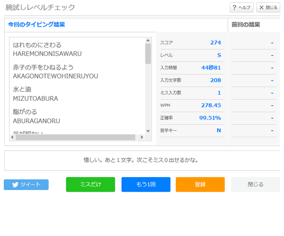Click the horizontal scrollbar thumb of the word list
This screenshot has width=284, height=236.
[75, 137]
